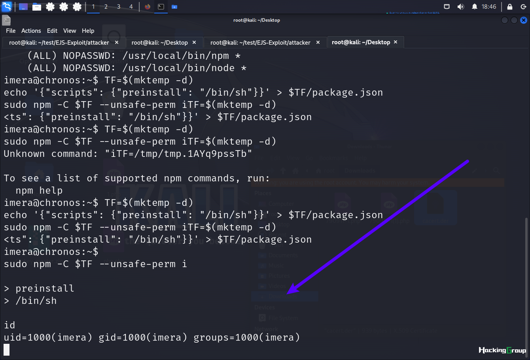Click "To see a list of supported npm commands"

(137, 178)
